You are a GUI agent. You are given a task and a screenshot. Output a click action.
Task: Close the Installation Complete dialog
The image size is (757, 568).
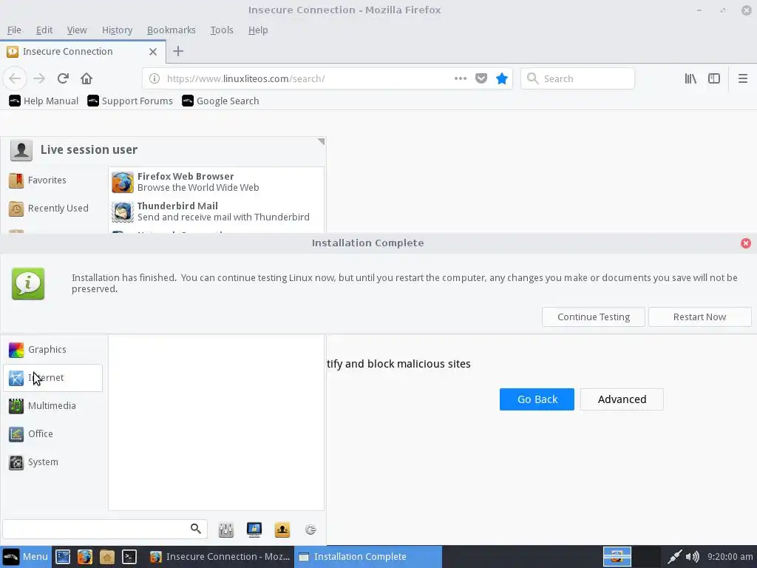click(746, 243)
